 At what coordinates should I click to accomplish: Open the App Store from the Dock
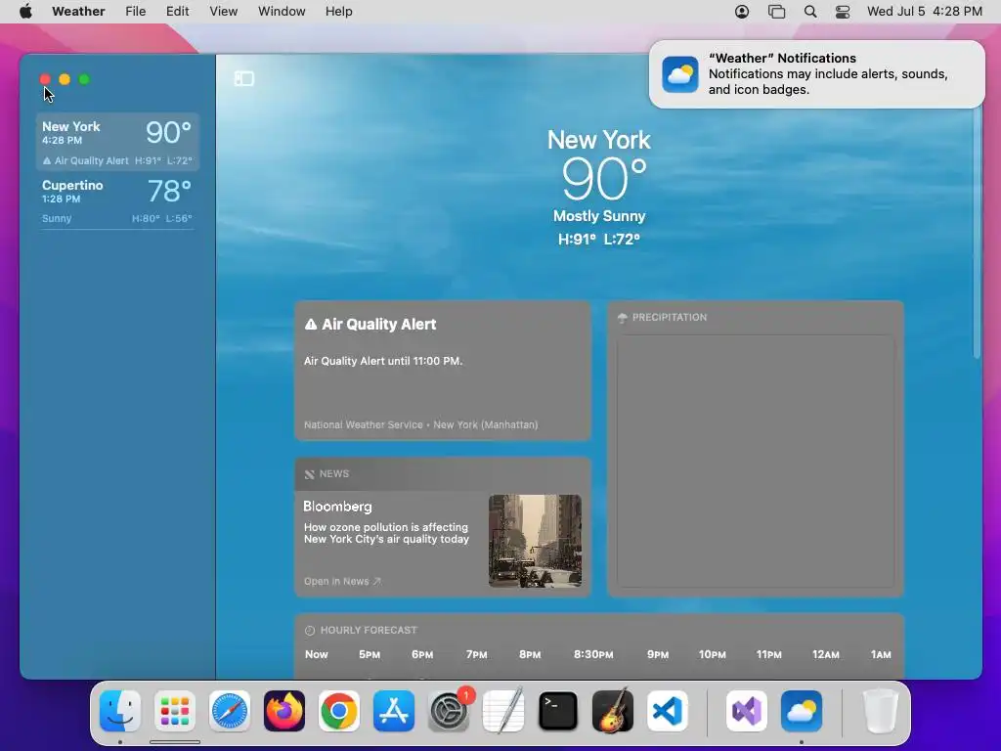394,711
